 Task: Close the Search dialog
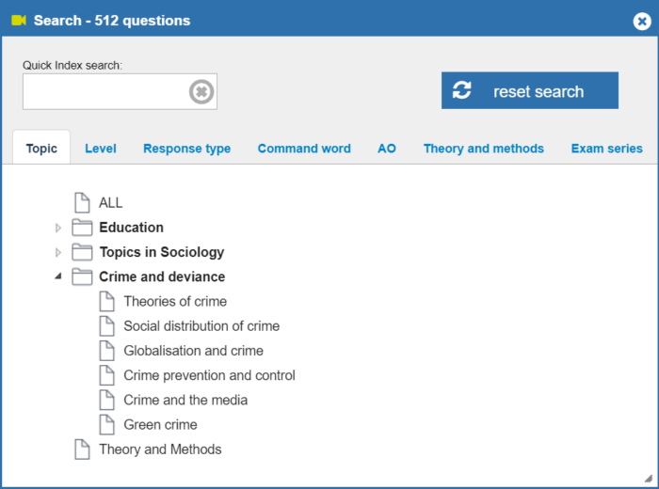pyautogui.click(x=642, y=21)
